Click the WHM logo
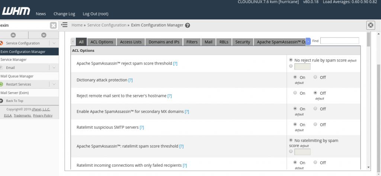 click(16, 11)
